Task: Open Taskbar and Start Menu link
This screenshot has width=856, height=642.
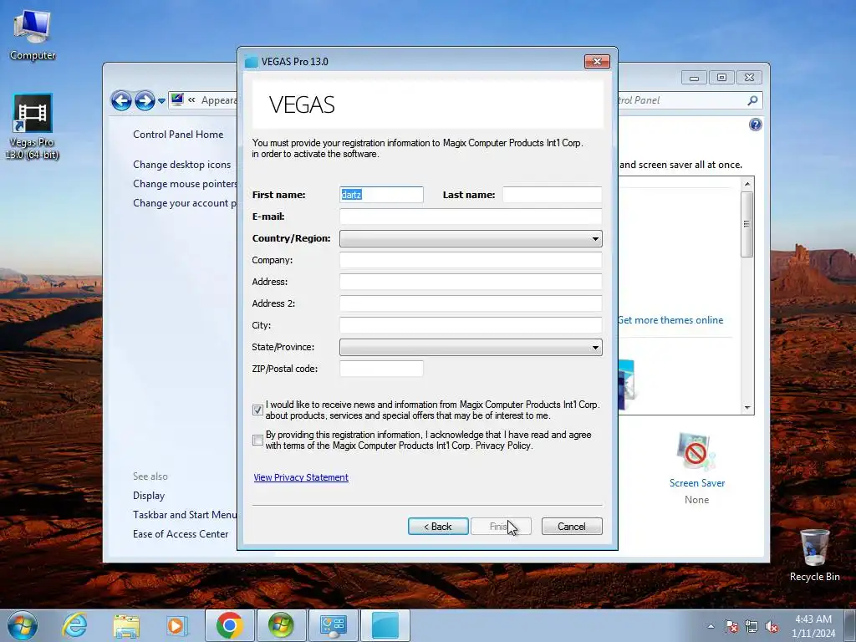Action: coord(185,515)
